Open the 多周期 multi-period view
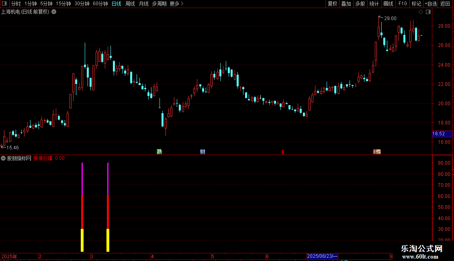This screenshot has width=454, height=261. tap(159, 4)
